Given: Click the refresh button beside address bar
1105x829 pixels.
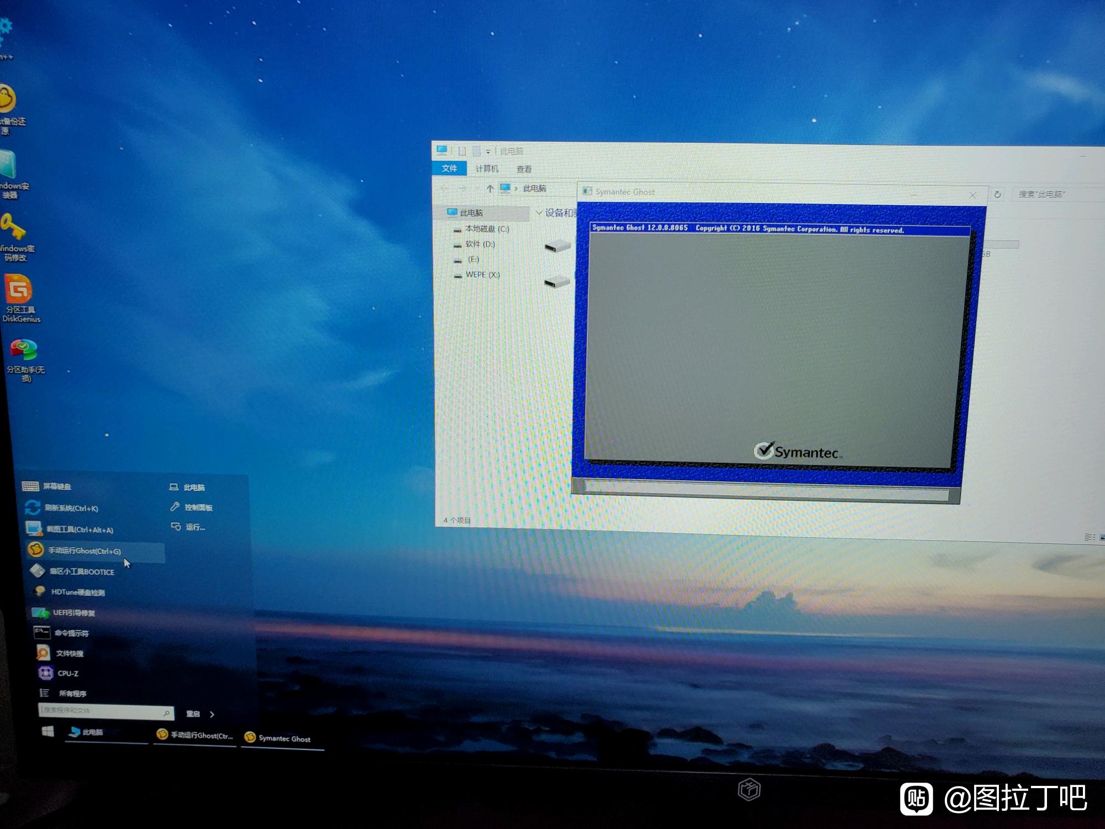Looking at the screenshot, I should tap(997, 195).
